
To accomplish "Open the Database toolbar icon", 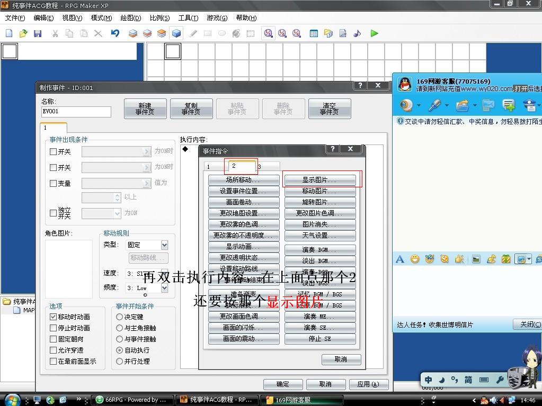I will tap(314, 33).
